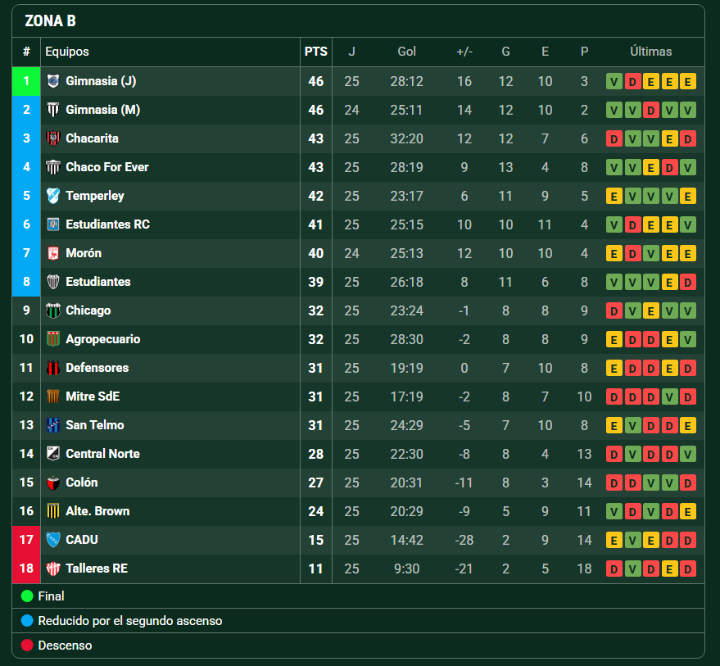Open the Gimnasia (M) team link

(x=103, y=110)
